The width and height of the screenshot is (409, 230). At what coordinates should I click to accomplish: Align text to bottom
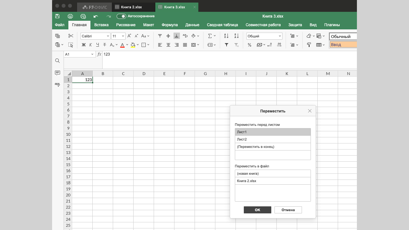pyautogui.click(x=177, y=36)
